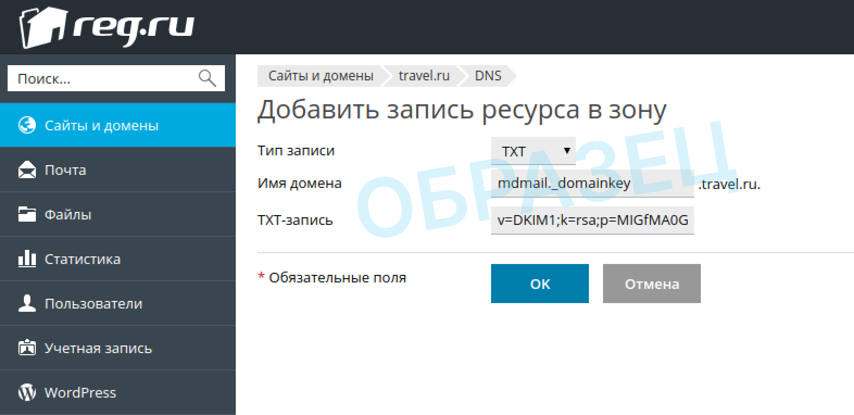Open the WordPress sidebar item
This screenshot has width=854, height=415.
click(x=118, y=393)
